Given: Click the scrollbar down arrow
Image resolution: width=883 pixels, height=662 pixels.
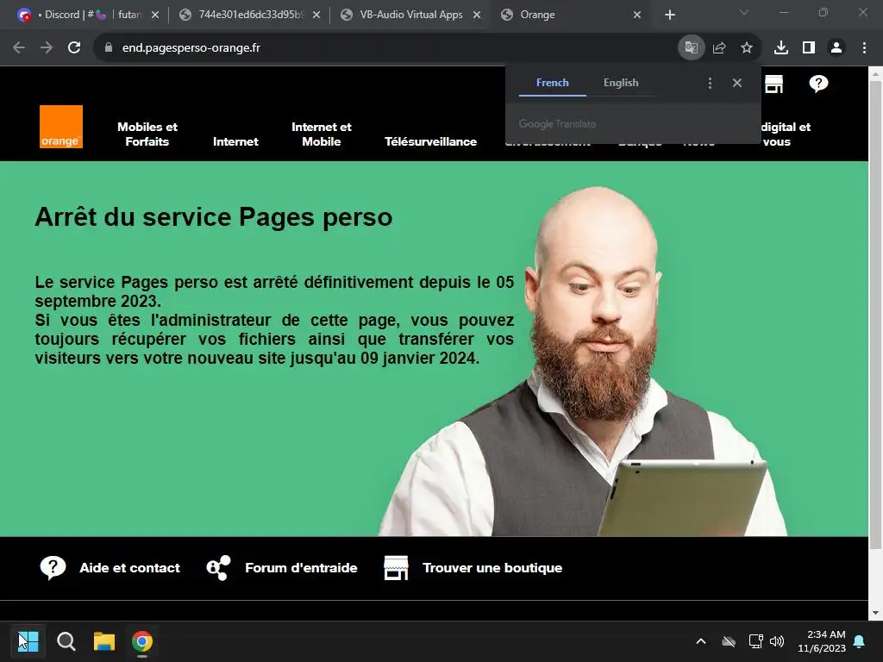Looking at the screenshot, I should [x=876, y=613].
